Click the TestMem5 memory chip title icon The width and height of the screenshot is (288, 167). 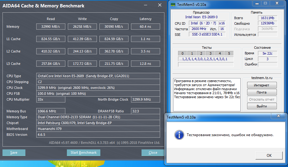point(173,5)
